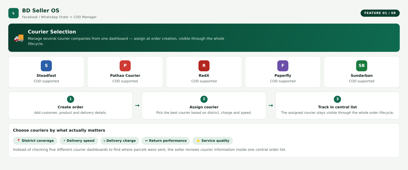
Task: Click the BD Seller OS taka logo icon
Action: coord(14,13)
